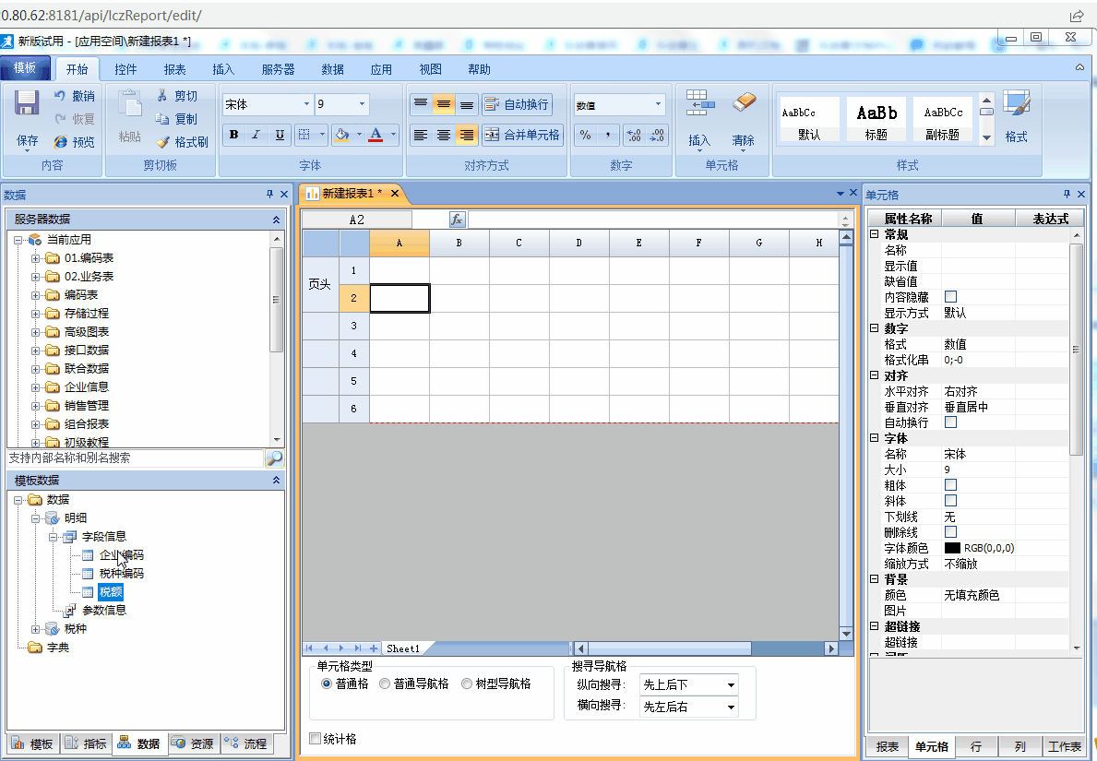Click the 自动换行 button
This screenshot has height=761, width=1097.
tap(517, 104)
